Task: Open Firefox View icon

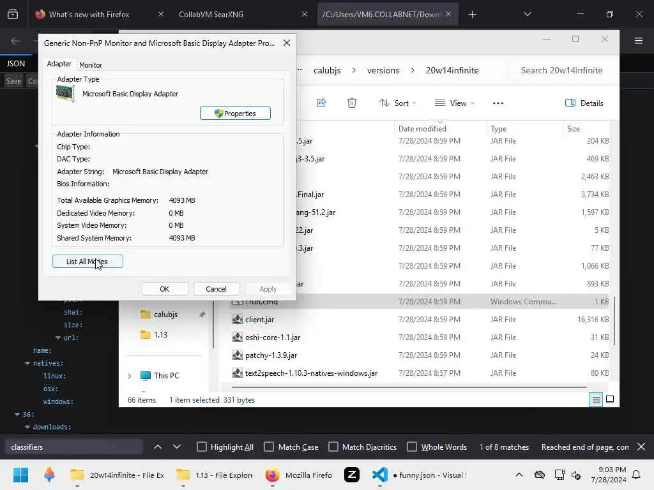Action: click(x=13, y=15)
